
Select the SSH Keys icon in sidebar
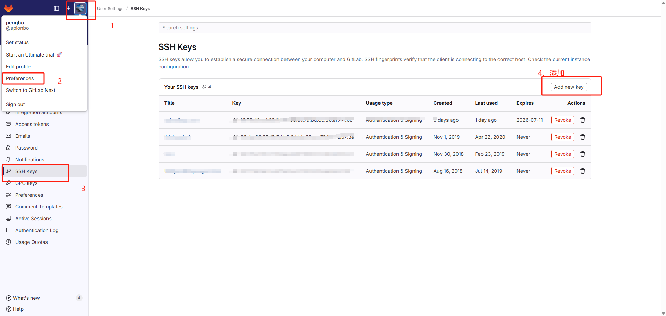tap(8, 171)
